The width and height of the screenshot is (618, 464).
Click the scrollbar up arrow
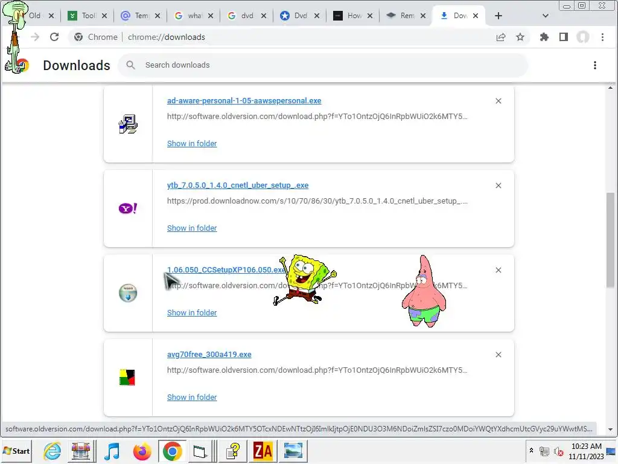[610, 88]
